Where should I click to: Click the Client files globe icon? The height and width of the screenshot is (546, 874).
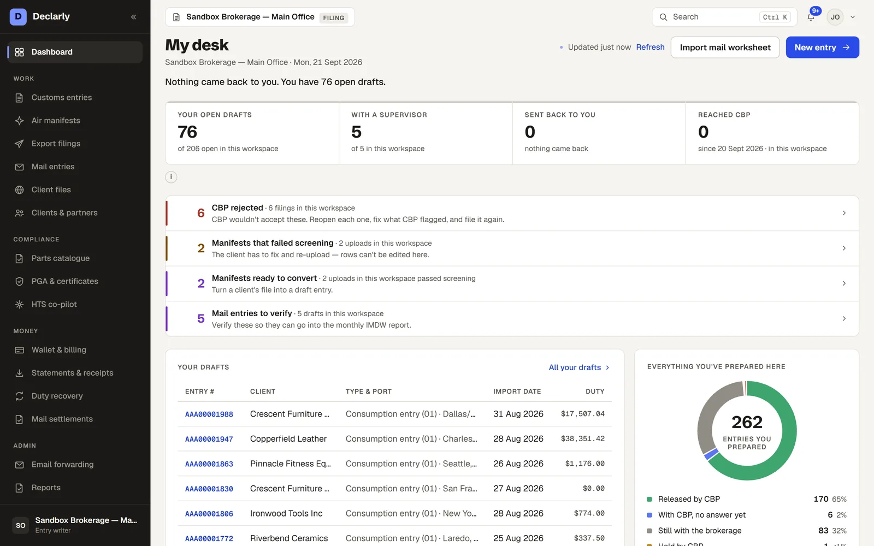(19, 189)
